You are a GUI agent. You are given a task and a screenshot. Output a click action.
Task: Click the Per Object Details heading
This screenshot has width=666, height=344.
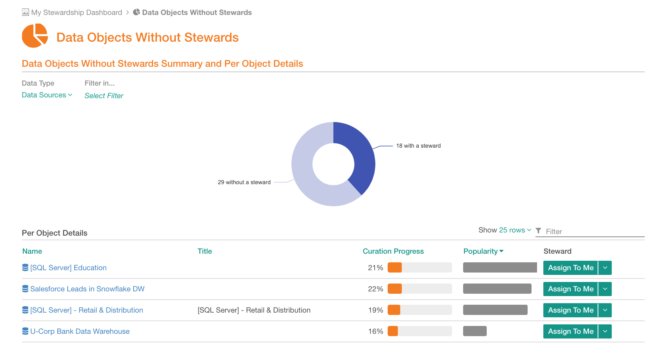click(x=55, y=233)
